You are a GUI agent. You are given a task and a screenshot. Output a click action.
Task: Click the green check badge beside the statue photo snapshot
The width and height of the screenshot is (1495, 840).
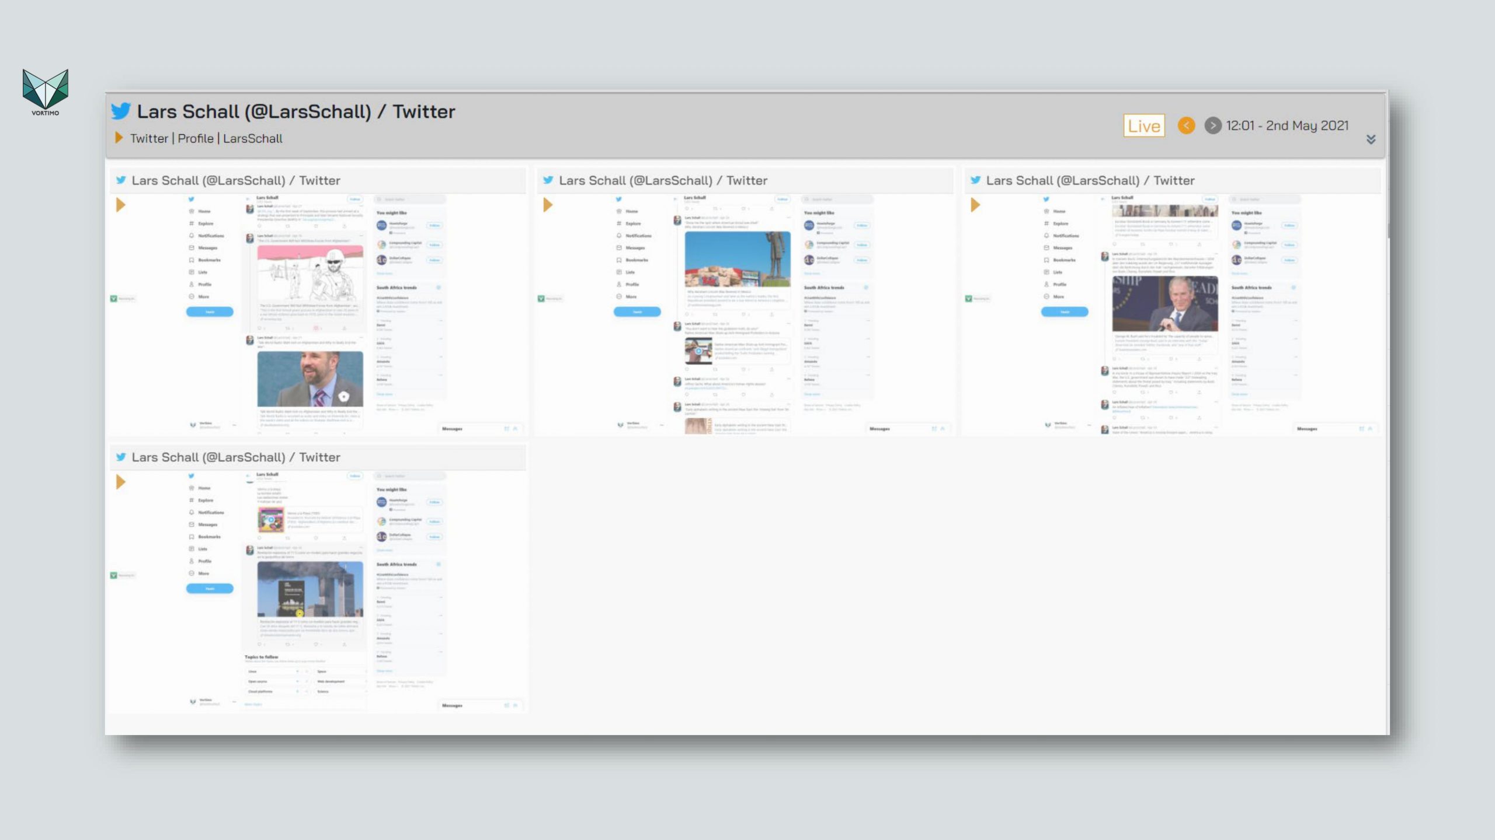pyautogui.click(x=541, y=299)
